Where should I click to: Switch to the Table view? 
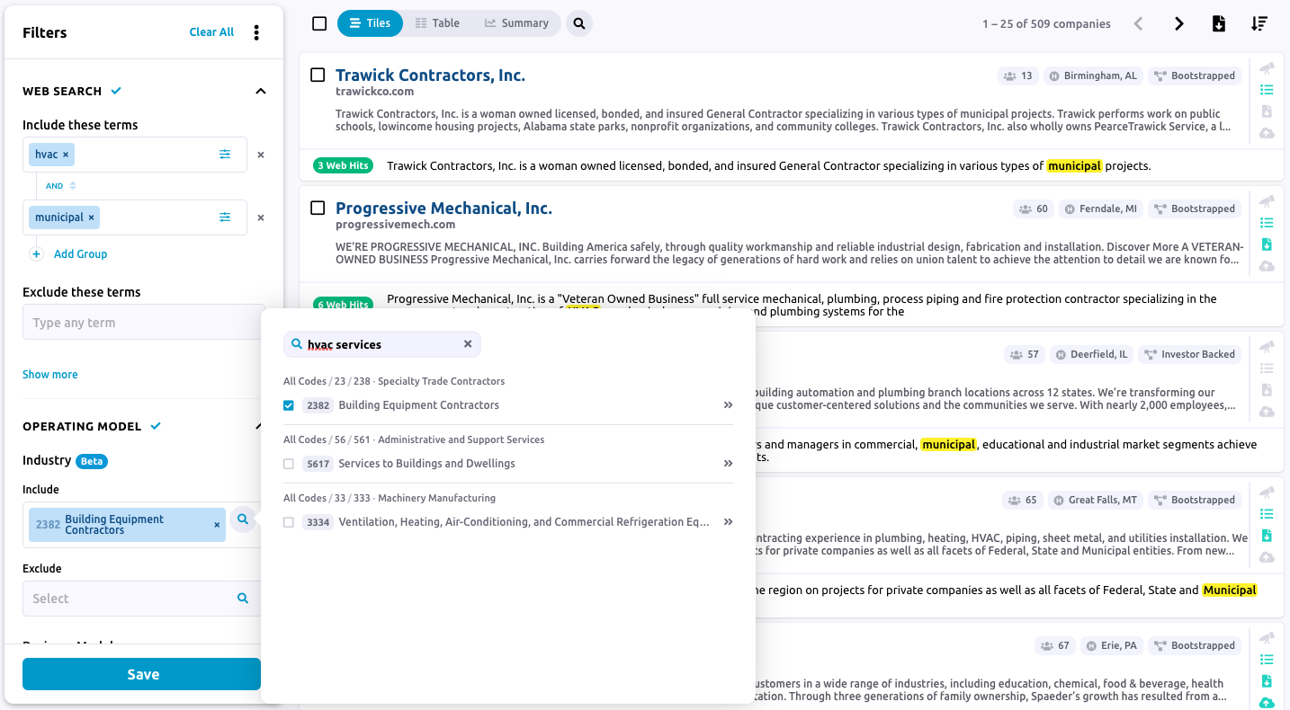(437, 23)
